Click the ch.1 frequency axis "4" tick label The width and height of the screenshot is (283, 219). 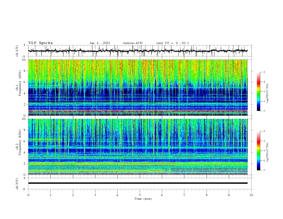coord(25,93)
